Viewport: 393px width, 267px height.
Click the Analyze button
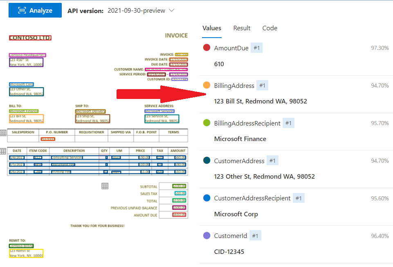35,10
